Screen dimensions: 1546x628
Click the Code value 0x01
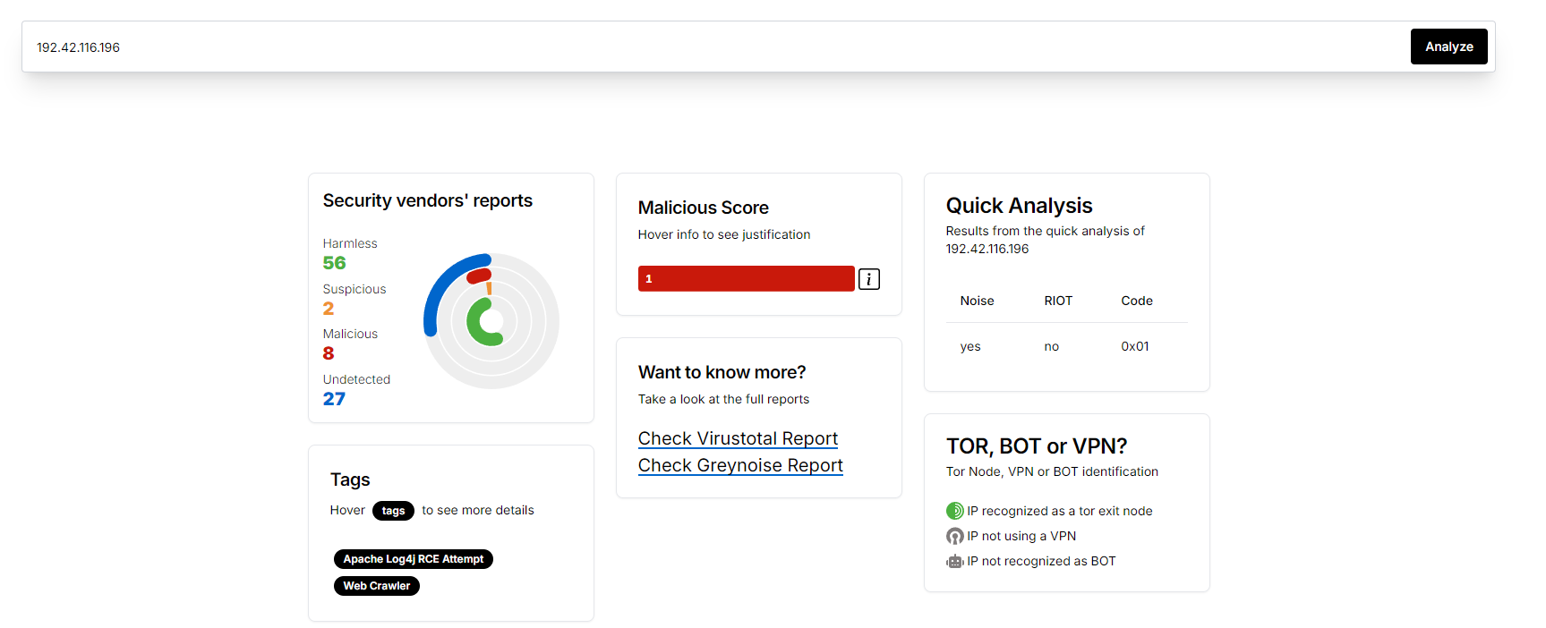tap(1134, 346)
